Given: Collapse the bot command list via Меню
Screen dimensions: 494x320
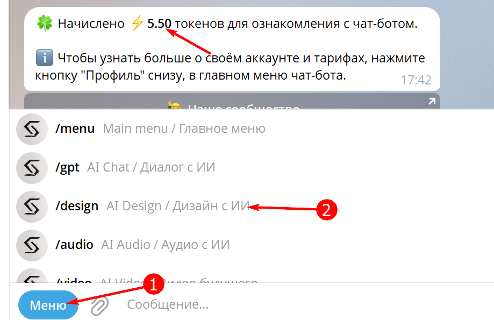Looking at the screenshot, I should point(47,305).
